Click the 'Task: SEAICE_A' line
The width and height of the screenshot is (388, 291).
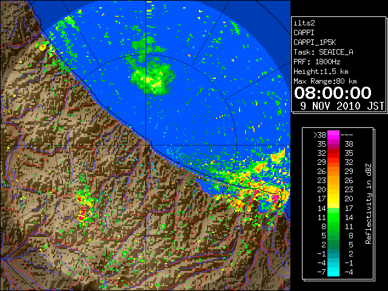(x=323, y=52)
